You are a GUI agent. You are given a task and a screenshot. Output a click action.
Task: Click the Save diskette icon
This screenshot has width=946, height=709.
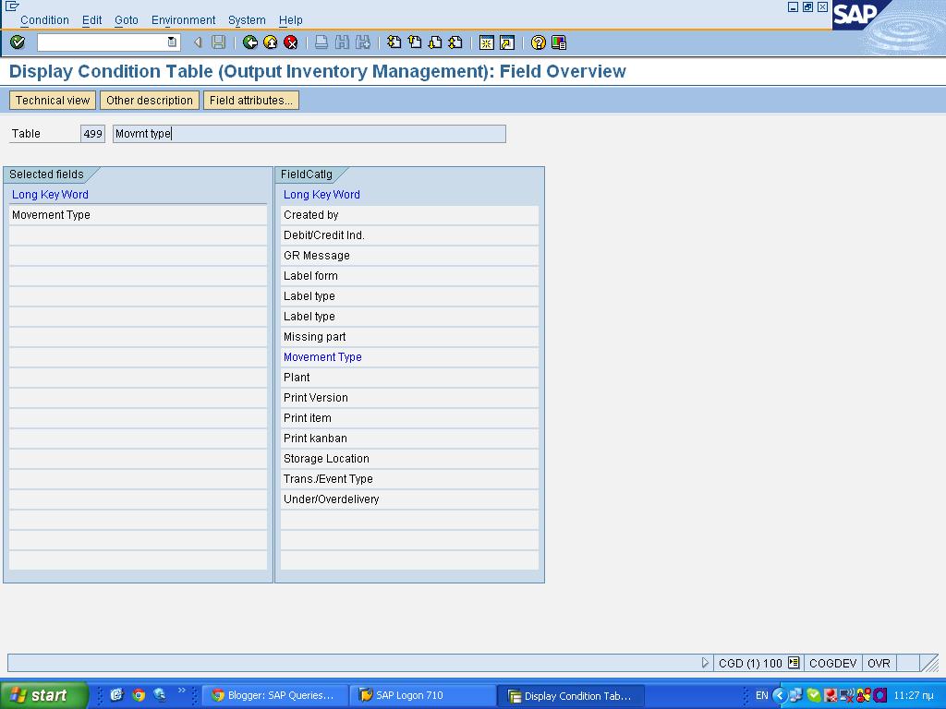click(x=218, y=42)
